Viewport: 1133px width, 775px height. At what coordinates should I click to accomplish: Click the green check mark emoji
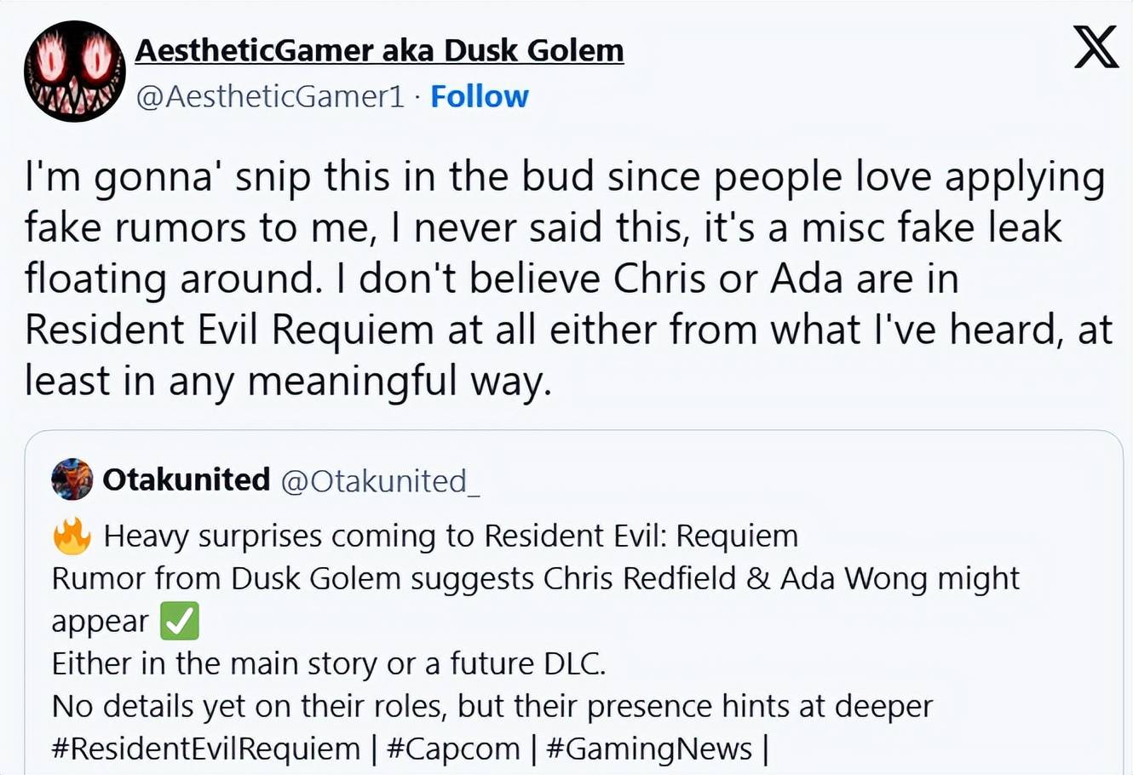[179, 621]
